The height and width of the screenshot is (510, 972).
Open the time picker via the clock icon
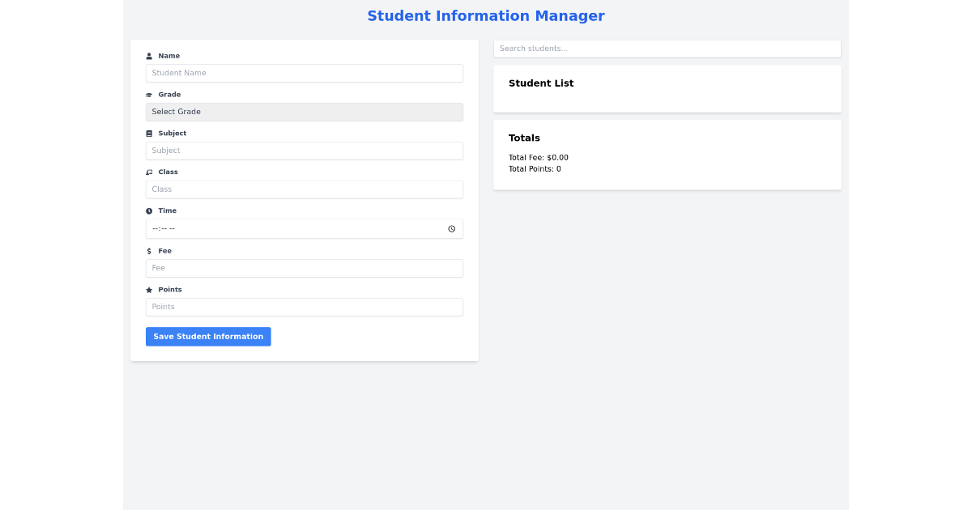[452, 228]
